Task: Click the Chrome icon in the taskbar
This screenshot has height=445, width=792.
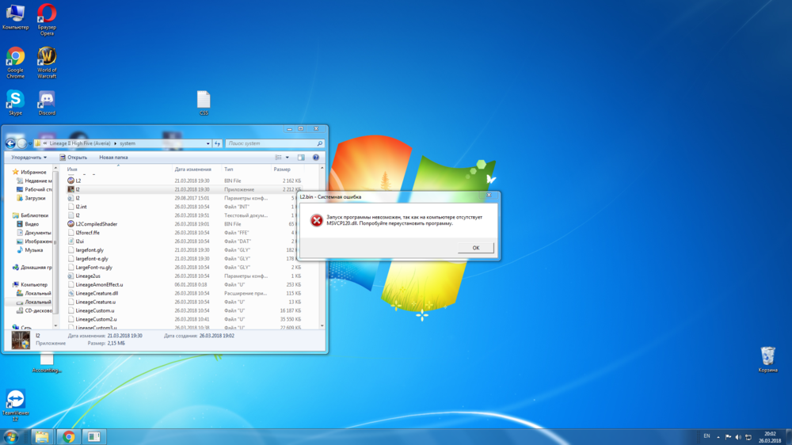Action: click(x=69, y=436)
